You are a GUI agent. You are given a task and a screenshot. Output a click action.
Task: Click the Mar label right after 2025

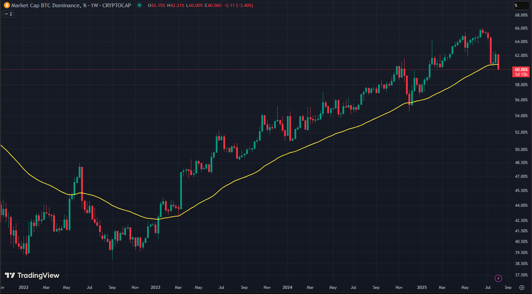pos(442,287)
